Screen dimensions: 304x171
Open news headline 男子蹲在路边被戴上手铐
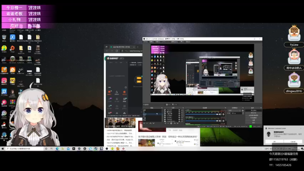[x=168, y=137]
